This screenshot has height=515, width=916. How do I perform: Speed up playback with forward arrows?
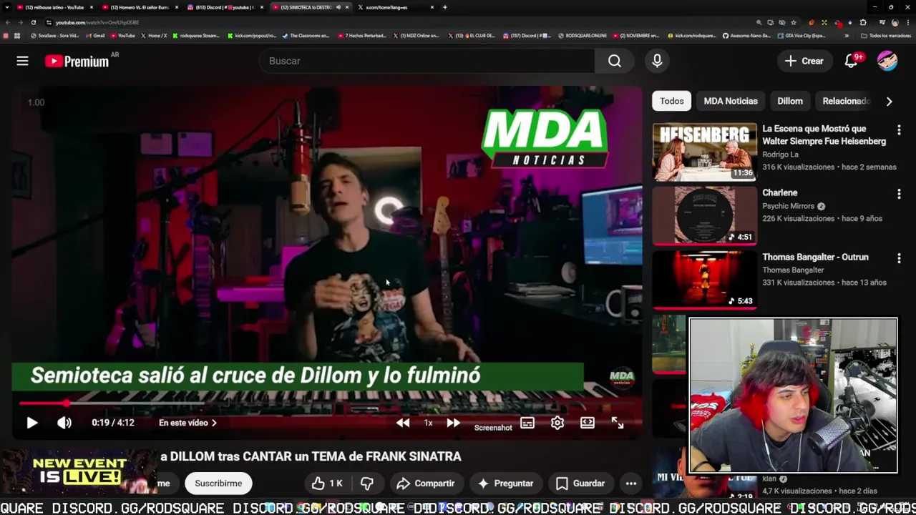[x=453, y=423]
